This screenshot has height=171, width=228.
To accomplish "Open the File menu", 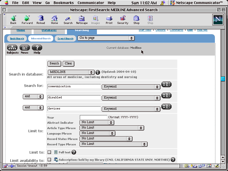I will (x=15, y=3).
